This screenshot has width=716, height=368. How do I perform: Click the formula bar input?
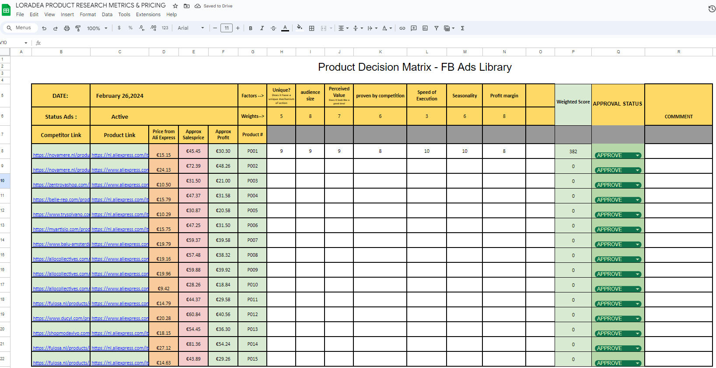coord(378,43)
